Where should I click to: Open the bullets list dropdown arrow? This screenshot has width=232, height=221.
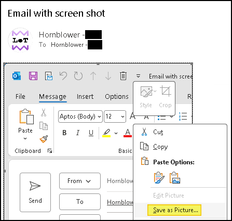point(172,116)
